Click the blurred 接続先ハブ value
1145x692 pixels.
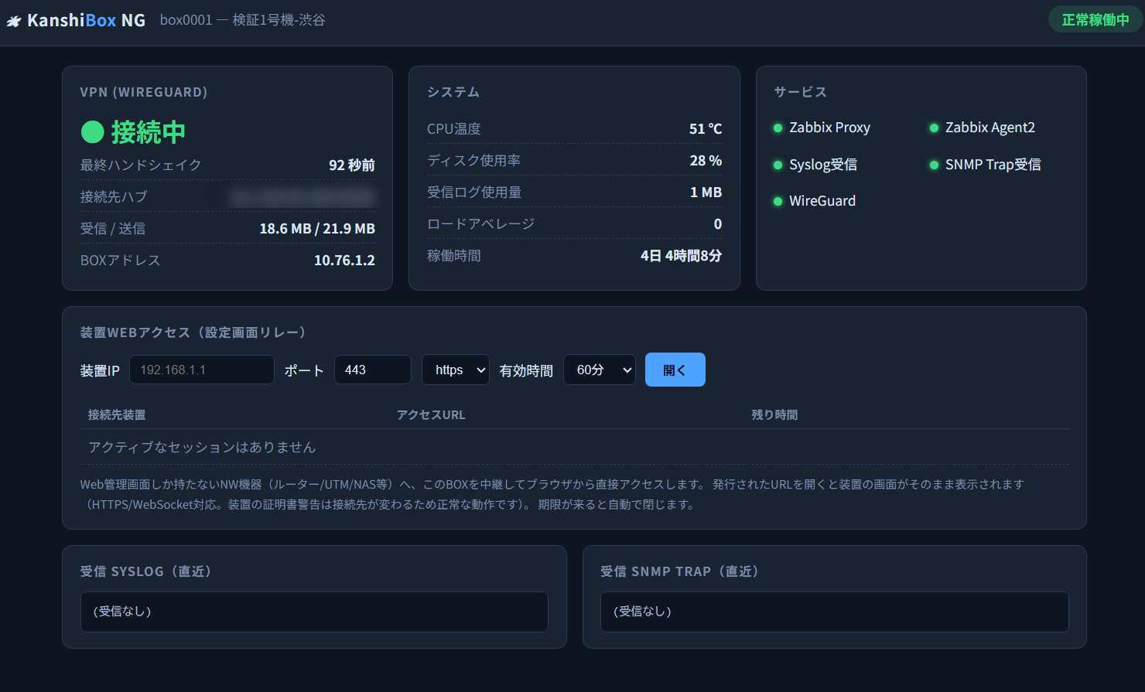pyautogui.click(x=302, y=197)
